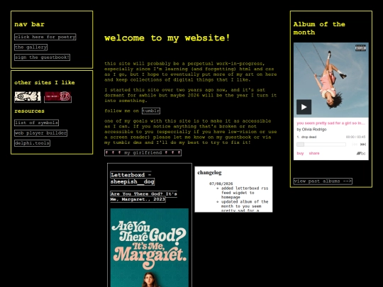Open 'web player builder' link
The image size is (383, 287).
[41, 133]
